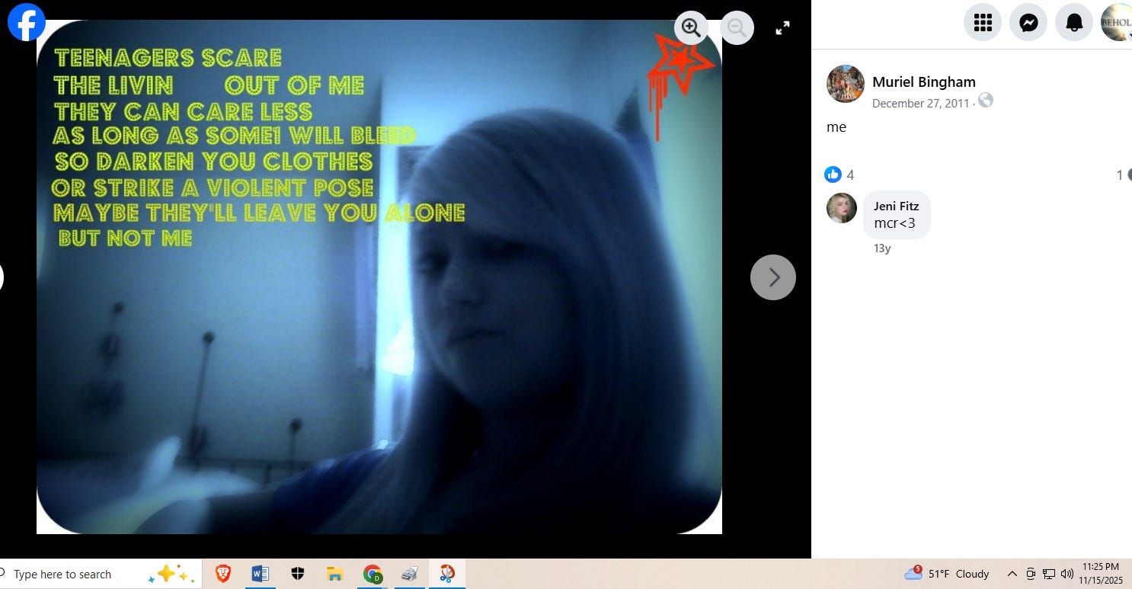Open the network icon in tray

coord(1049,574)
